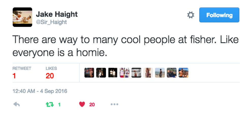Toggle the blue Following button
This screenshot has width=249, height=113.
pos(219,15)
